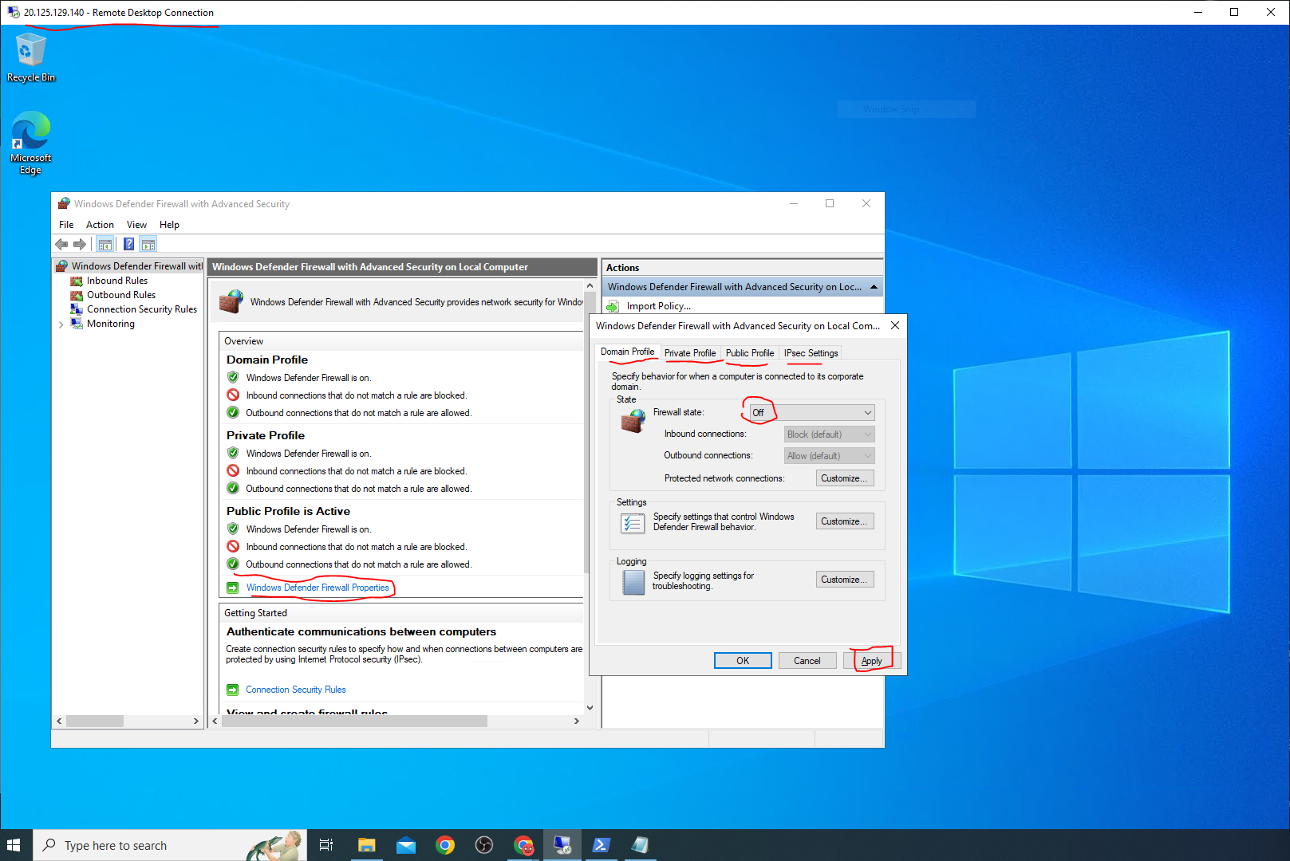Click tree pane horizontal scrollbar right arrow

(196, 721)
